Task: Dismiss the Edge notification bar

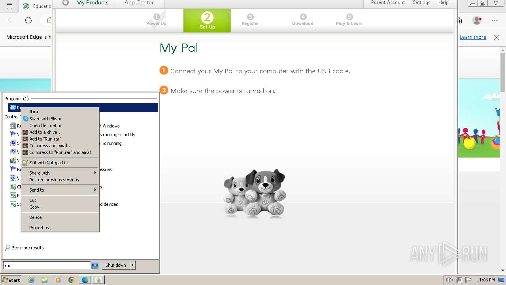Action: (x=497, y=37)
